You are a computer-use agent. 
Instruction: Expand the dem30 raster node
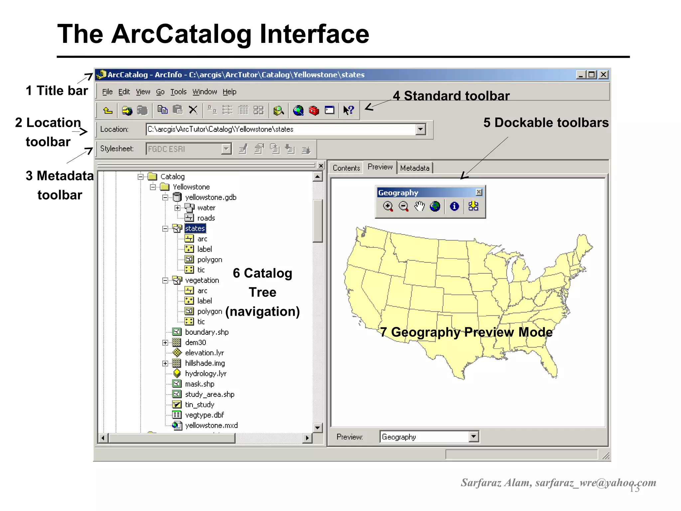click(165, 343)
